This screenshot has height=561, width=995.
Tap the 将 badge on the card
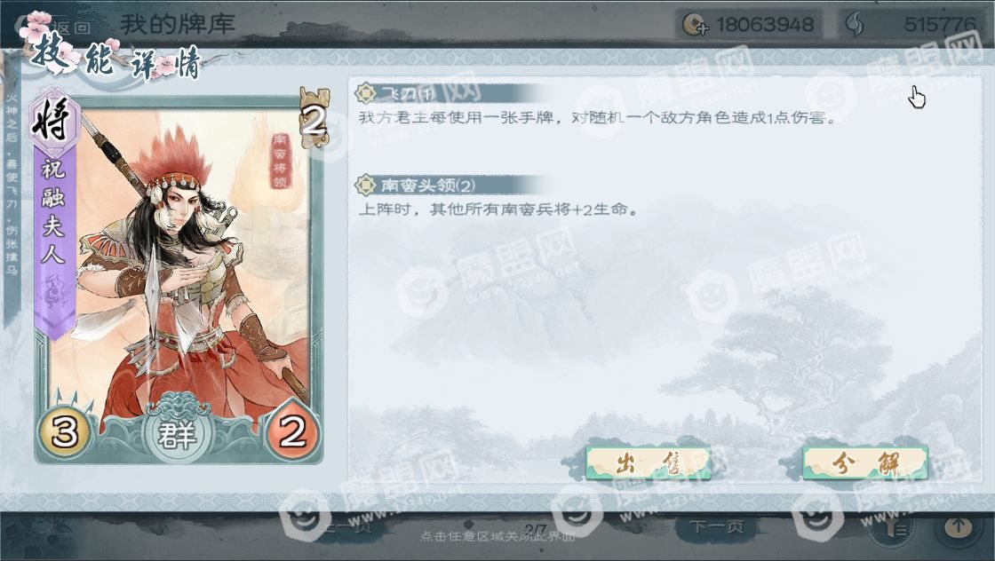pos(53,119)
